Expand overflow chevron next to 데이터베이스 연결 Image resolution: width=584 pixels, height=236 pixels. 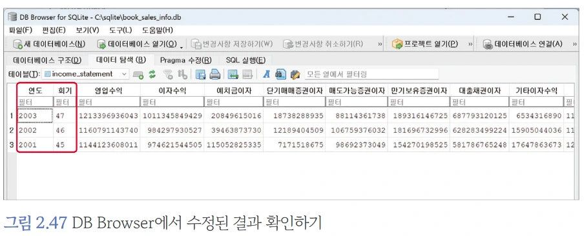click(x=576, y=44)
